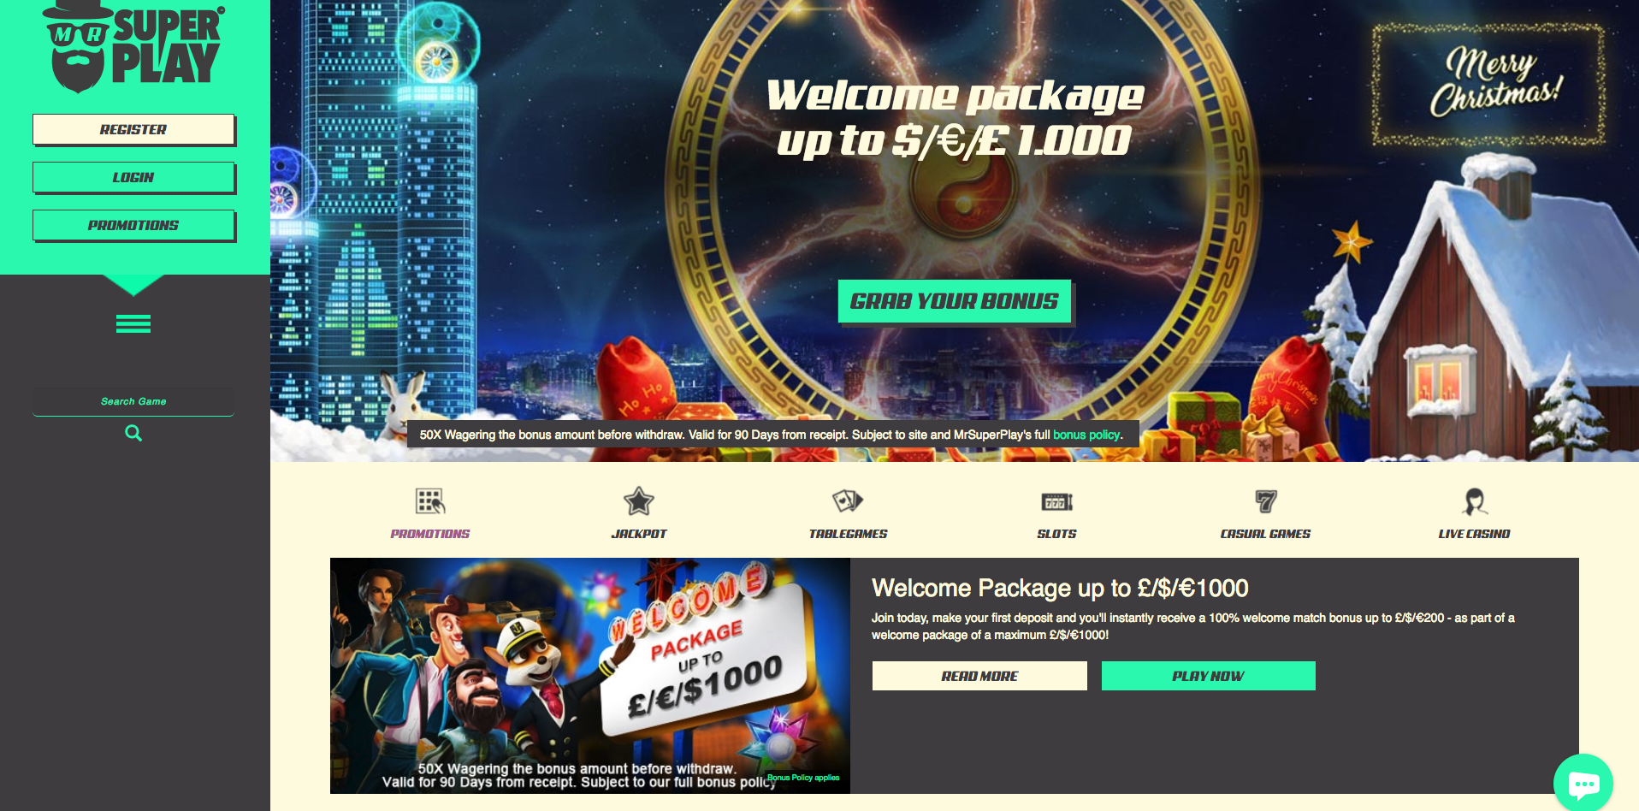The width and height of the screenshot is (1639, 811).
Task: Click the Play Now button
Action: pos(1208,676)
